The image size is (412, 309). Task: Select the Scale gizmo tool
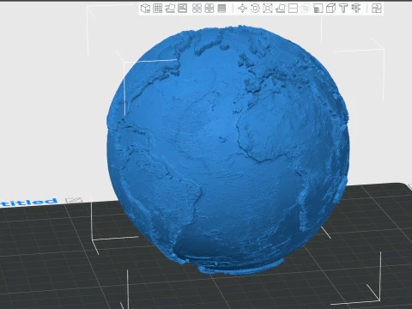[268, 9]
